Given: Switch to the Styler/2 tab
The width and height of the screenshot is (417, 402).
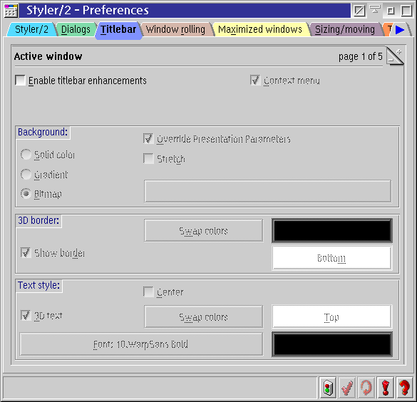Looking at the screenshot, I should [31, 29].
